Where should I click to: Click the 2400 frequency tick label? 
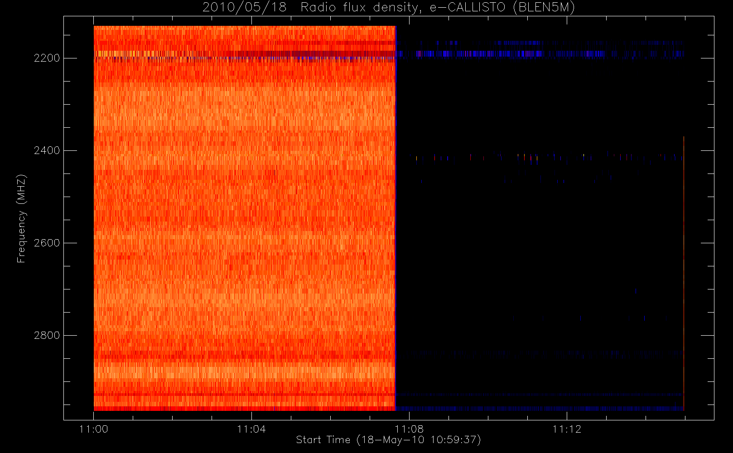(x=47, y=150)
